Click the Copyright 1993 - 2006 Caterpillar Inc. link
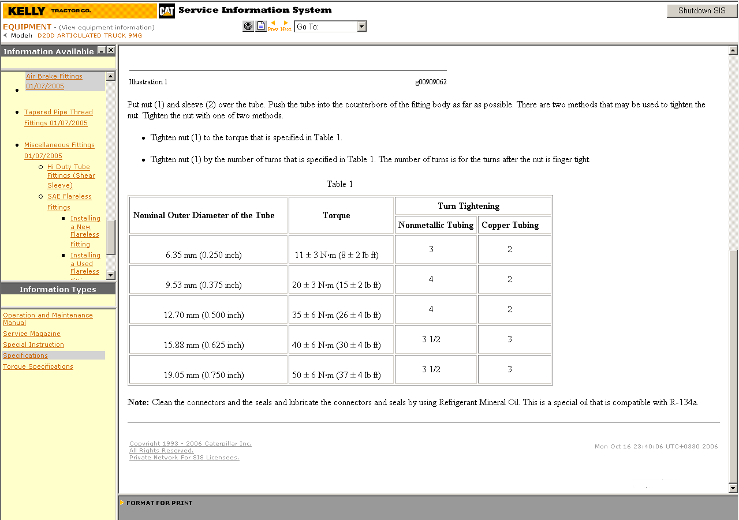Screen dimensions: 739x520 tap(191, 444)
